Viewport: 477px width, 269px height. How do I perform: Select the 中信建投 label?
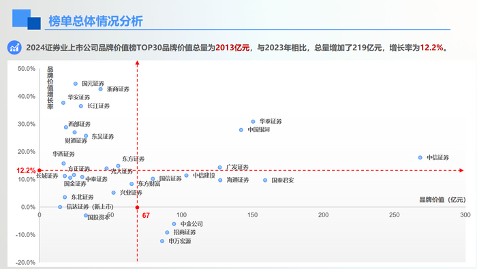204,176
